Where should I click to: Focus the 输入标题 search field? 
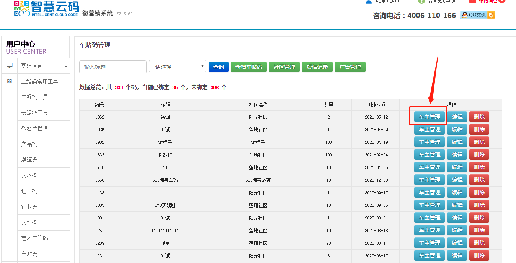coord(113,67)
